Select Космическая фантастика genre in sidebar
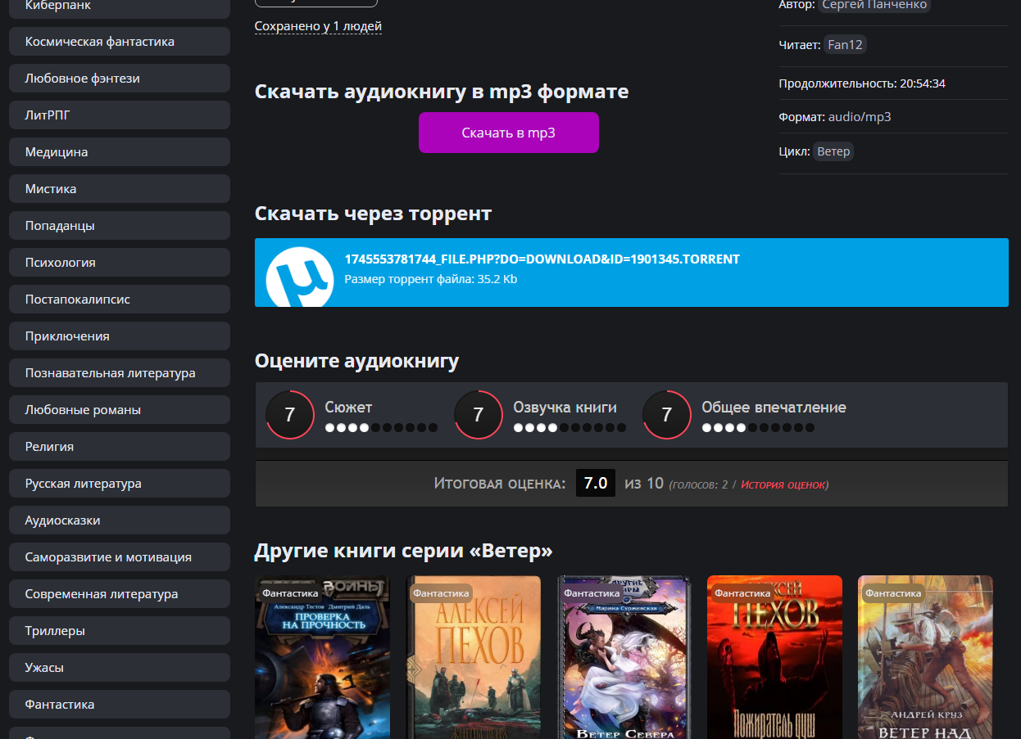This screenshot has width=1021, height=739. pyautogui.click(x=120, y=42)
